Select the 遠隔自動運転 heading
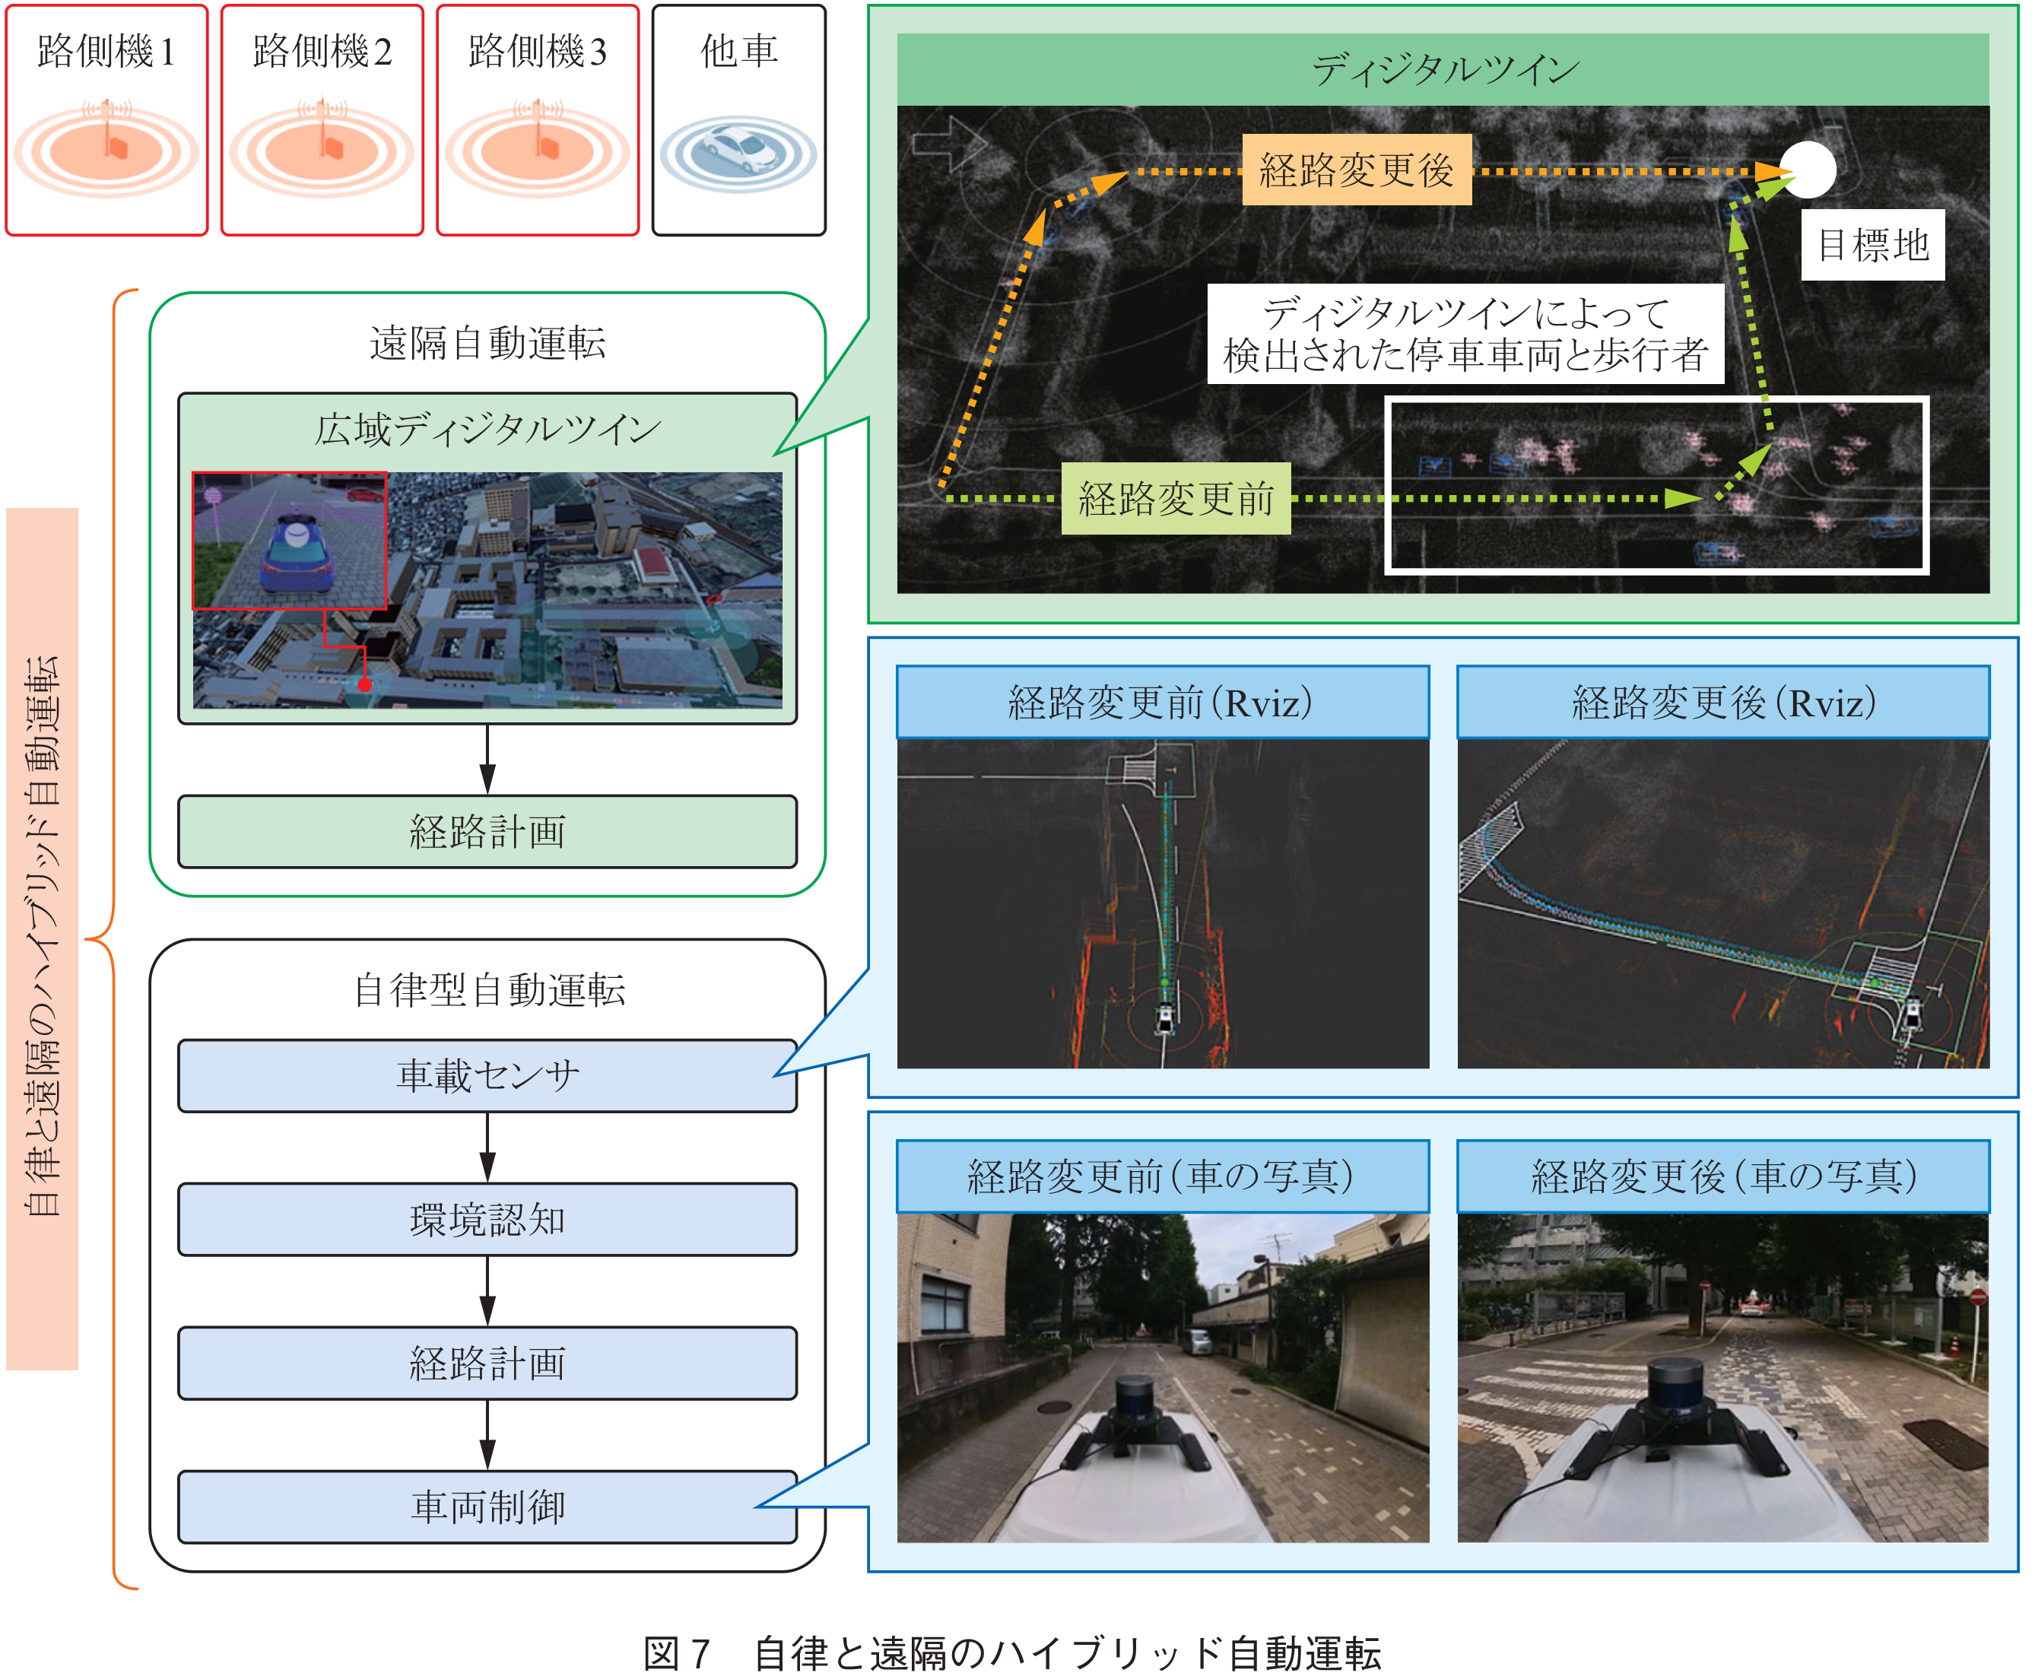This screenshot has height=1676, width=2035. [487, 343]
